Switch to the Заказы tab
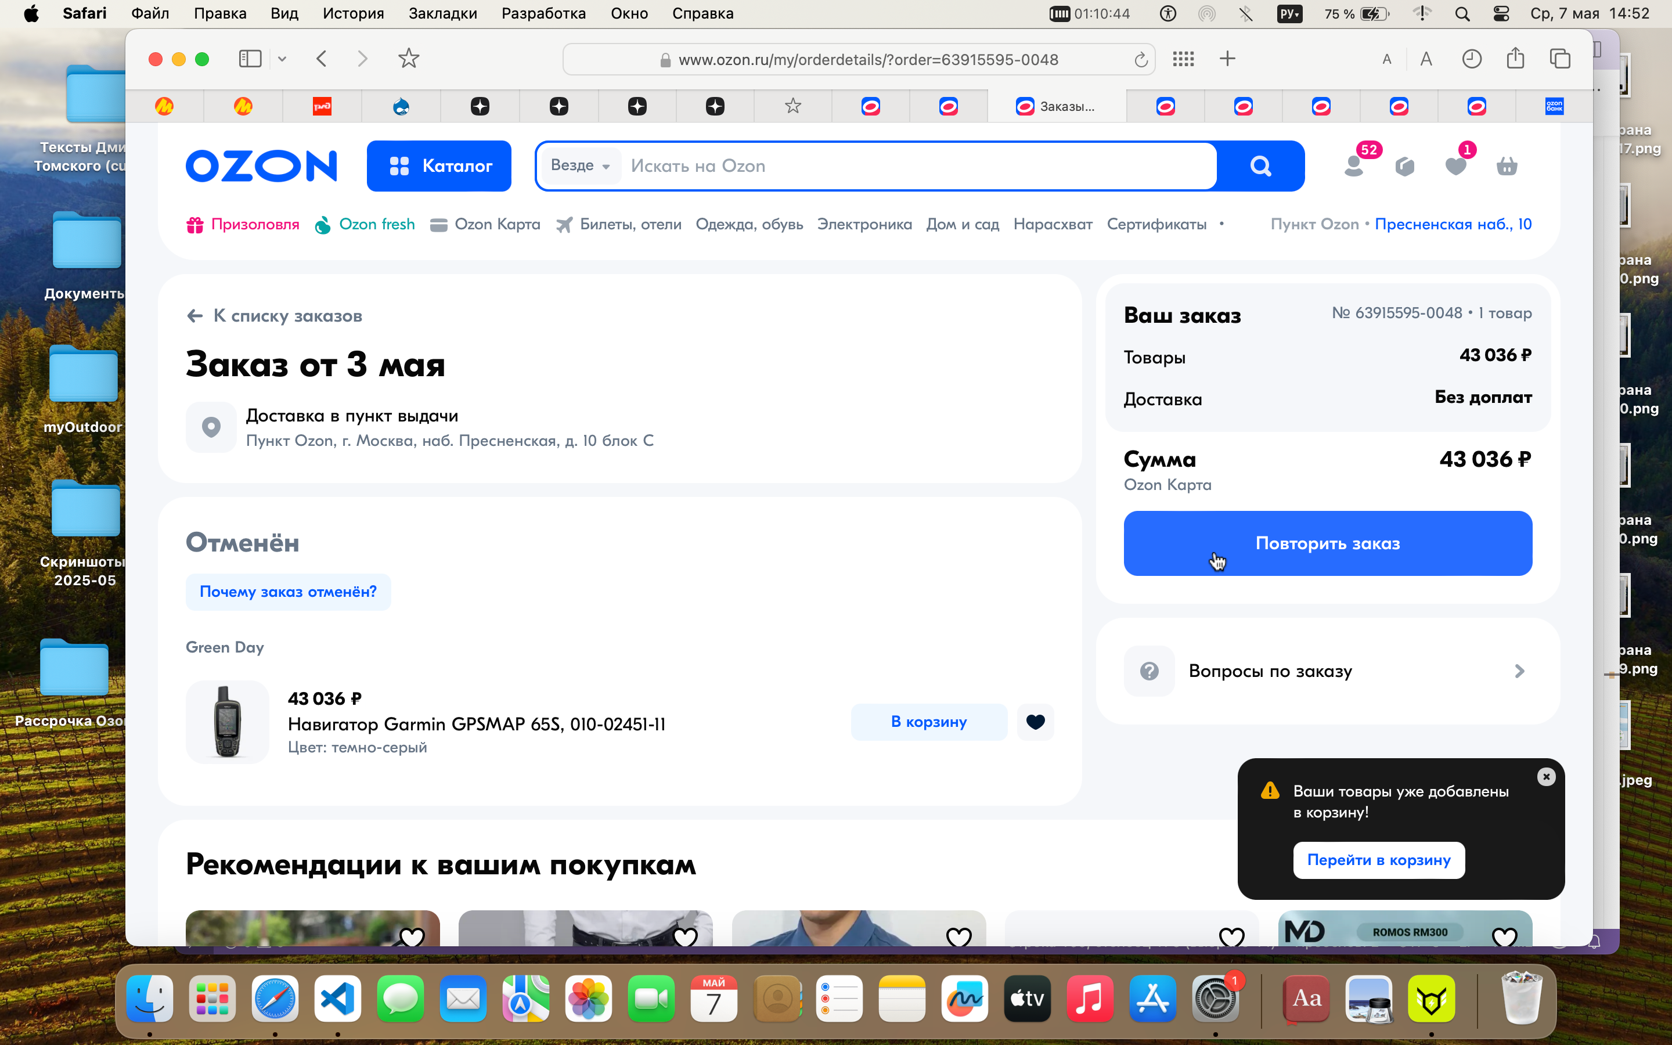Image resolution: width=1672 pixels, height=1045 pixels. click(1057, 106)
